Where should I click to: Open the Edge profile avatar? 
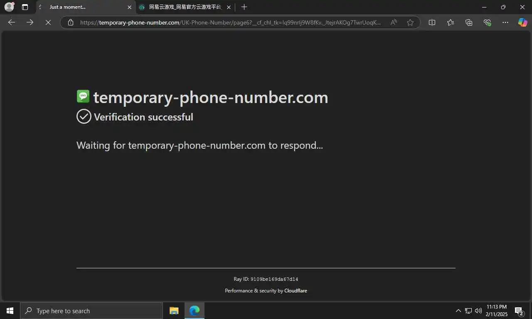coord(9,7)
